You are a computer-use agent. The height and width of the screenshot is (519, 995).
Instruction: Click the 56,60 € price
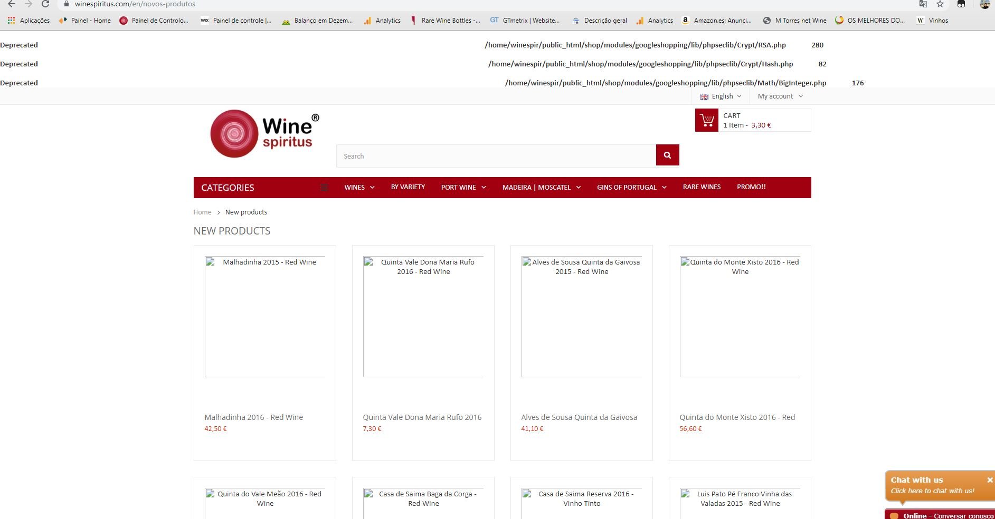[690, 429]
